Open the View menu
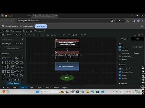 pos(12,31)
